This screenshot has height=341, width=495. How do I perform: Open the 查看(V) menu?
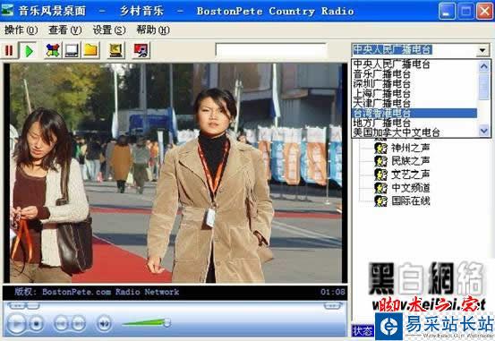[x=65, y=30]
